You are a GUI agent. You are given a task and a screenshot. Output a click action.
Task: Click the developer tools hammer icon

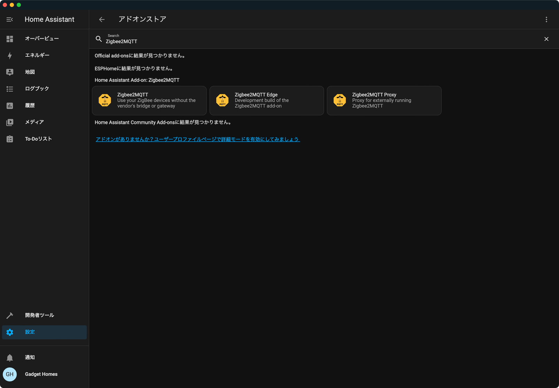(10, 316)
